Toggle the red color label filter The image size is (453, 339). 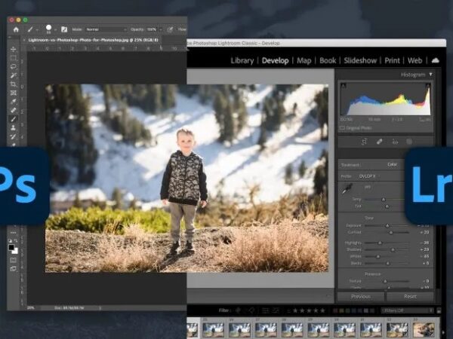point(335,310)
